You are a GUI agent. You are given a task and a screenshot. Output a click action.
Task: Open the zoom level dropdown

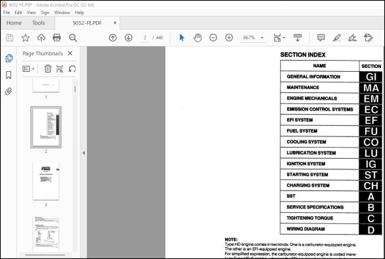coord(262,38)
